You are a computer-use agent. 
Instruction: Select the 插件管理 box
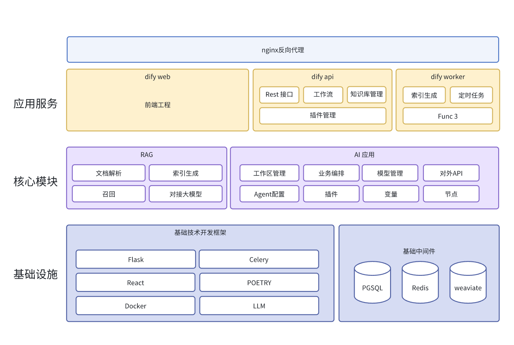click(x=323, y=116)
